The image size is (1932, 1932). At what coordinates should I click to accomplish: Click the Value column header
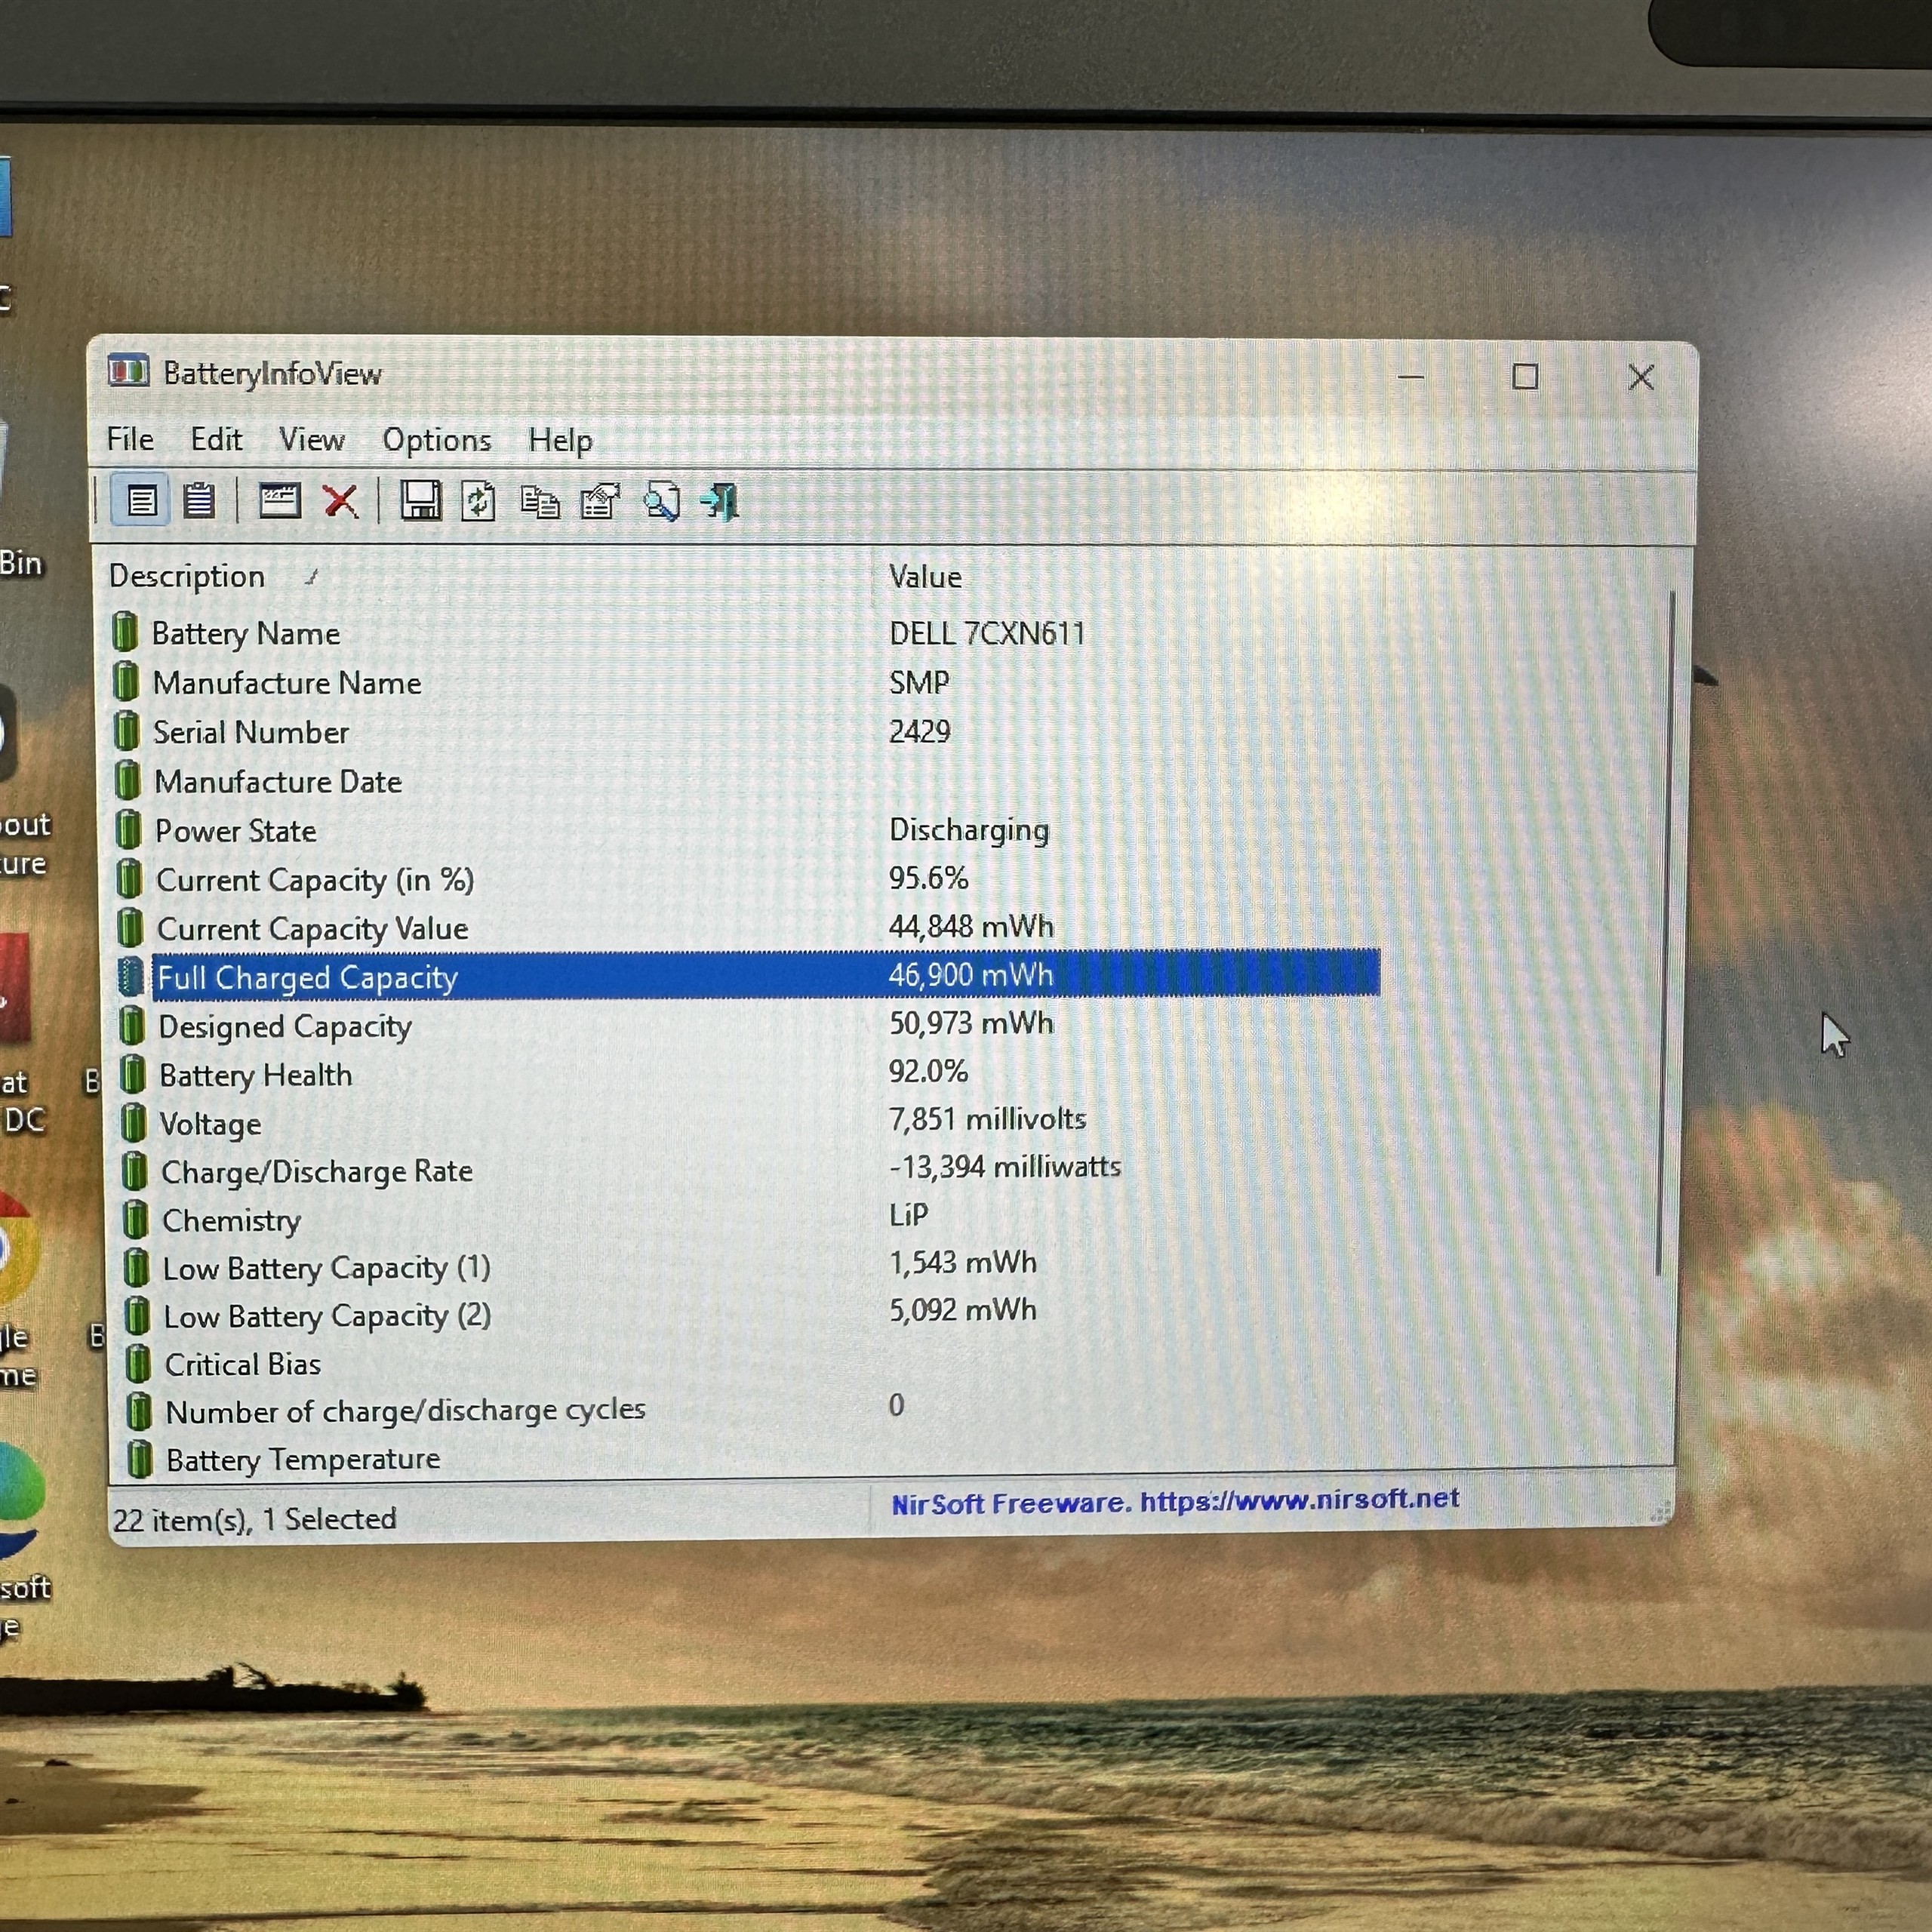click(925, 577)
